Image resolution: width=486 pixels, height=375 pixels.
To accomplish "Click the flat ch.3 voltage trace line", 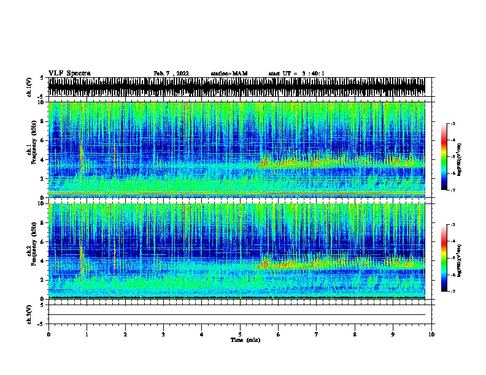I will coord(237,315).
